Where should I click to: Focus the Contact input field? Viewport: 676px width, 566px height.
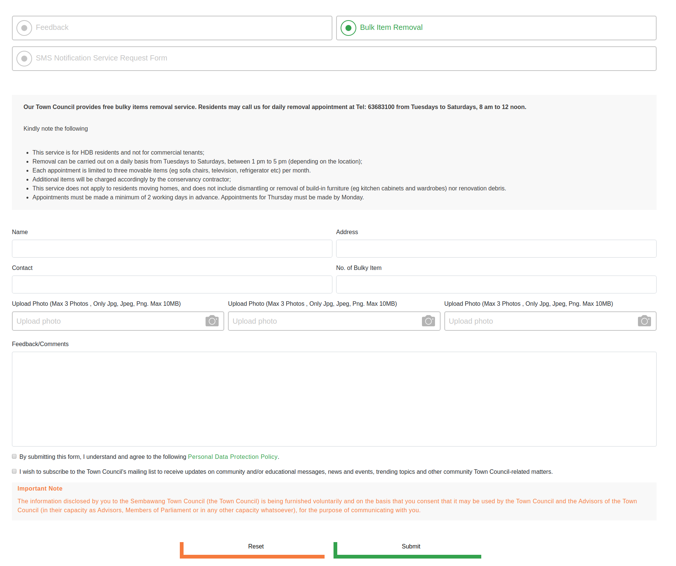point(172,284)
